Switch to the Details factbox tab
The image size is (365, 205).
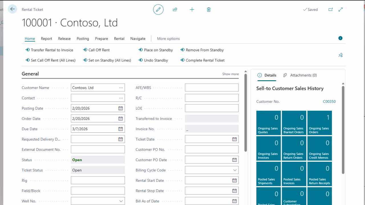(x=267, y=75)
